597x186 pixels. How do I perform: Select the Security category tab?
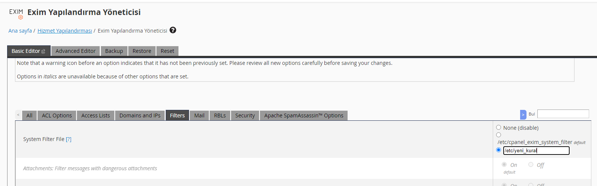(x=245, y=115)
